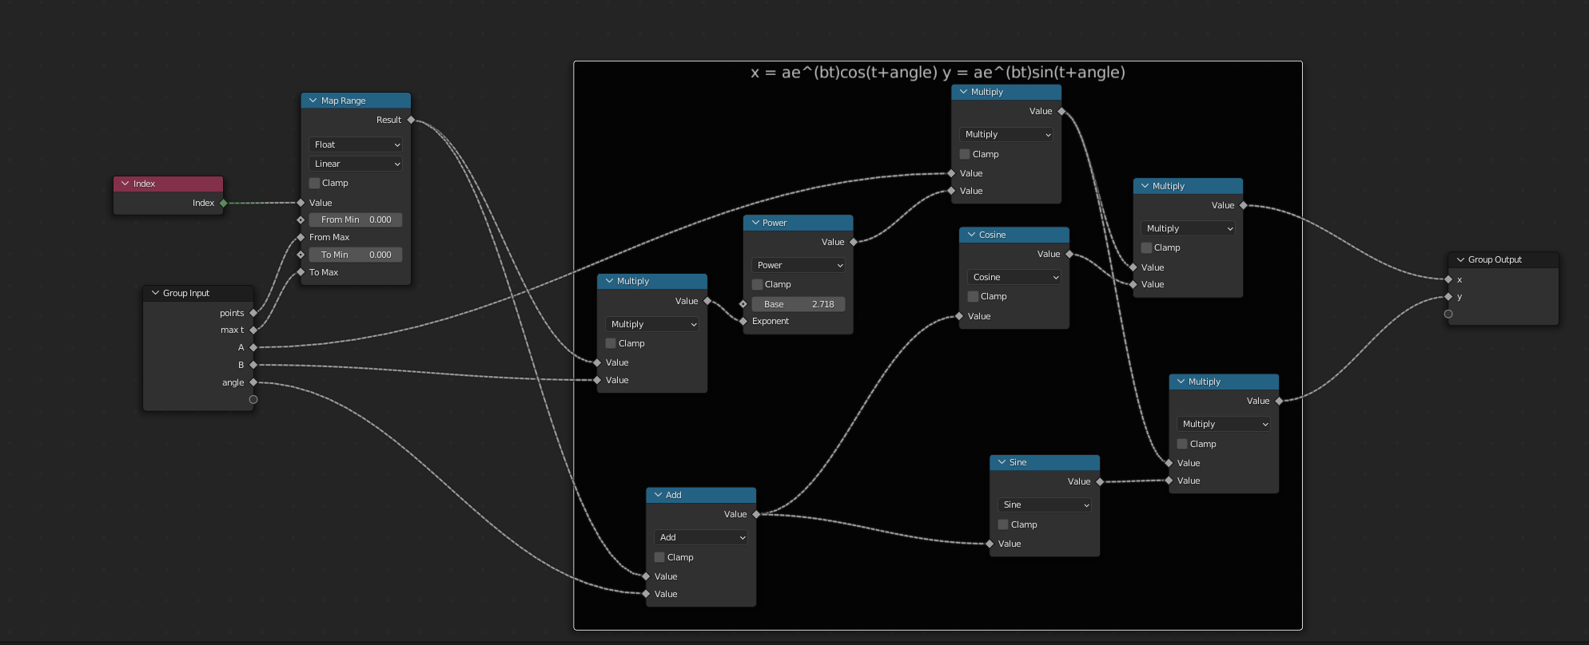Click the From Max socket on Map Range
Viewport: 1589px width, 645px height.
pos(301,237)
